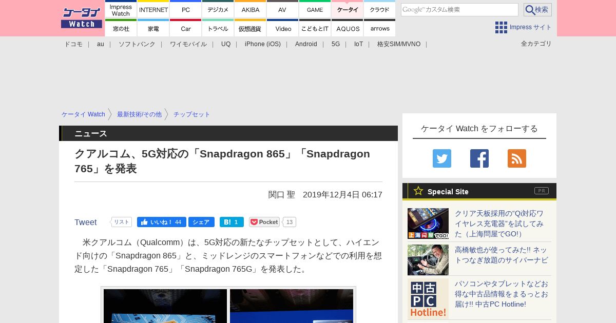Screen dimensions: 616x323
Task: Click the ケータイ Watch site logo
Action: (82, 18)
